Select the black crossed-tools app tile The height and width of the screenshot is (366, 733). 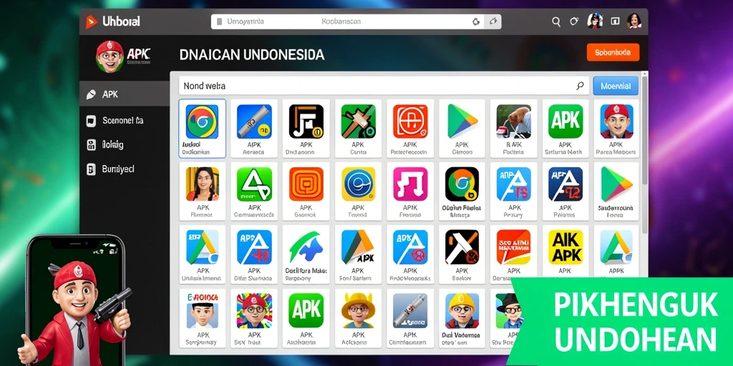pyautogui.click(x=462, y=254)
